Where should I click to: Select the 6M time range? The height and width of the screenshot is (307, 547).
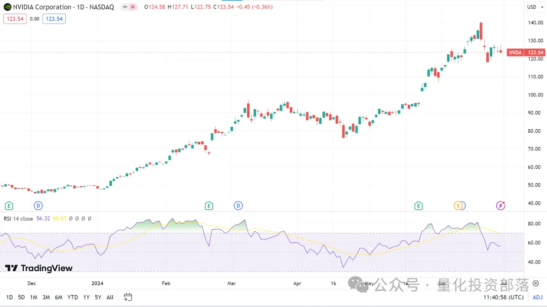(59, 297)
